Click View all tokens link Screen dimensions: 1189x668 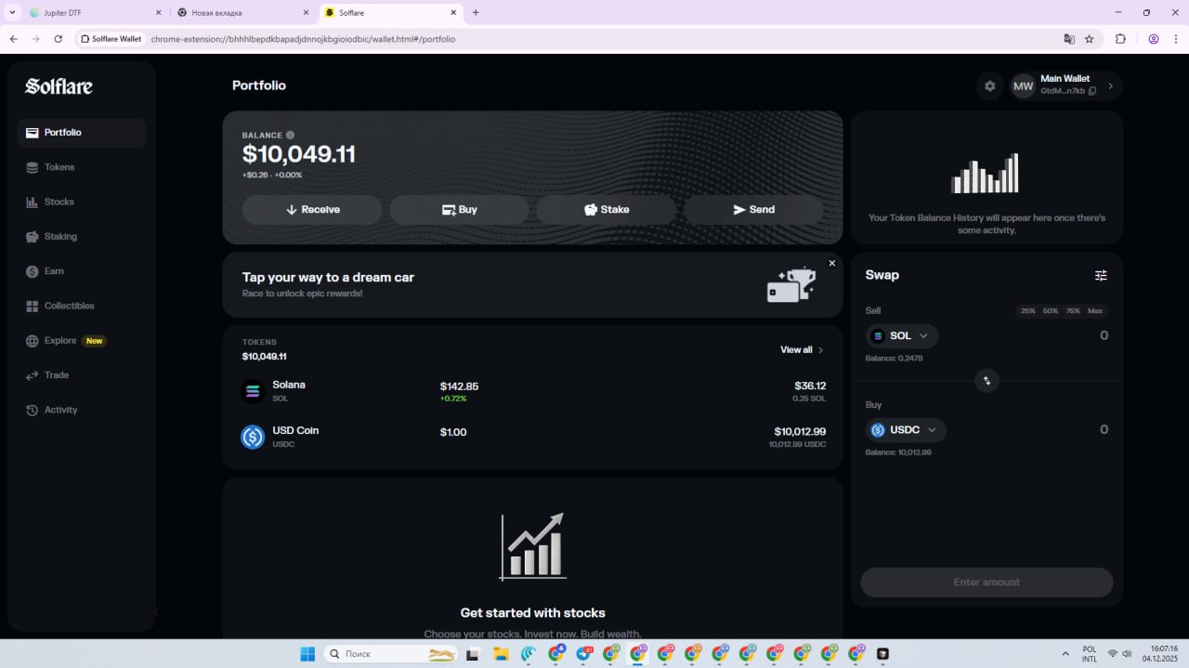[801, 350]
